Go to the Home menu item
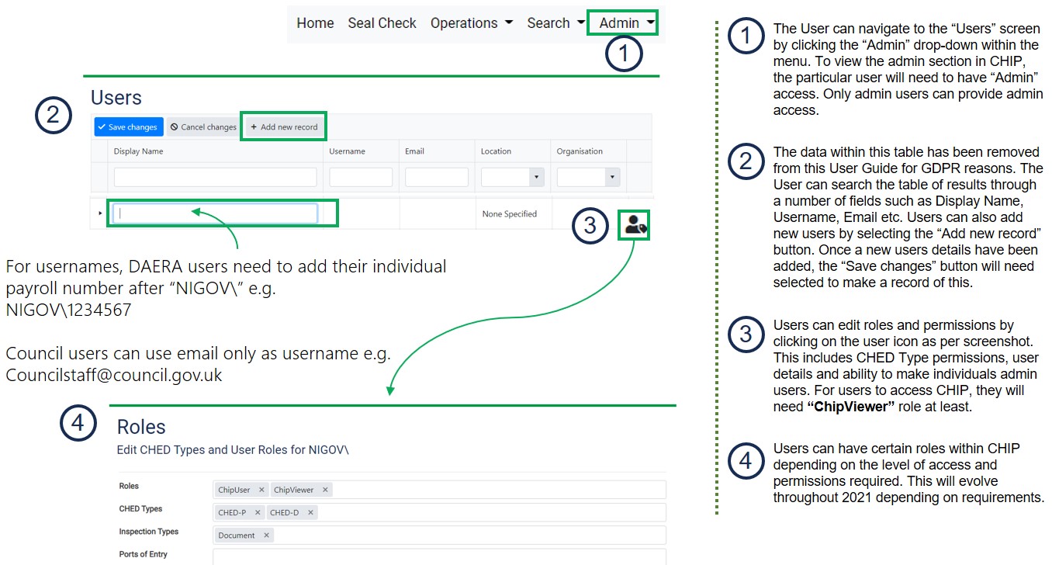The height and width of the screenshot is (565, 1052). point(315,23)
